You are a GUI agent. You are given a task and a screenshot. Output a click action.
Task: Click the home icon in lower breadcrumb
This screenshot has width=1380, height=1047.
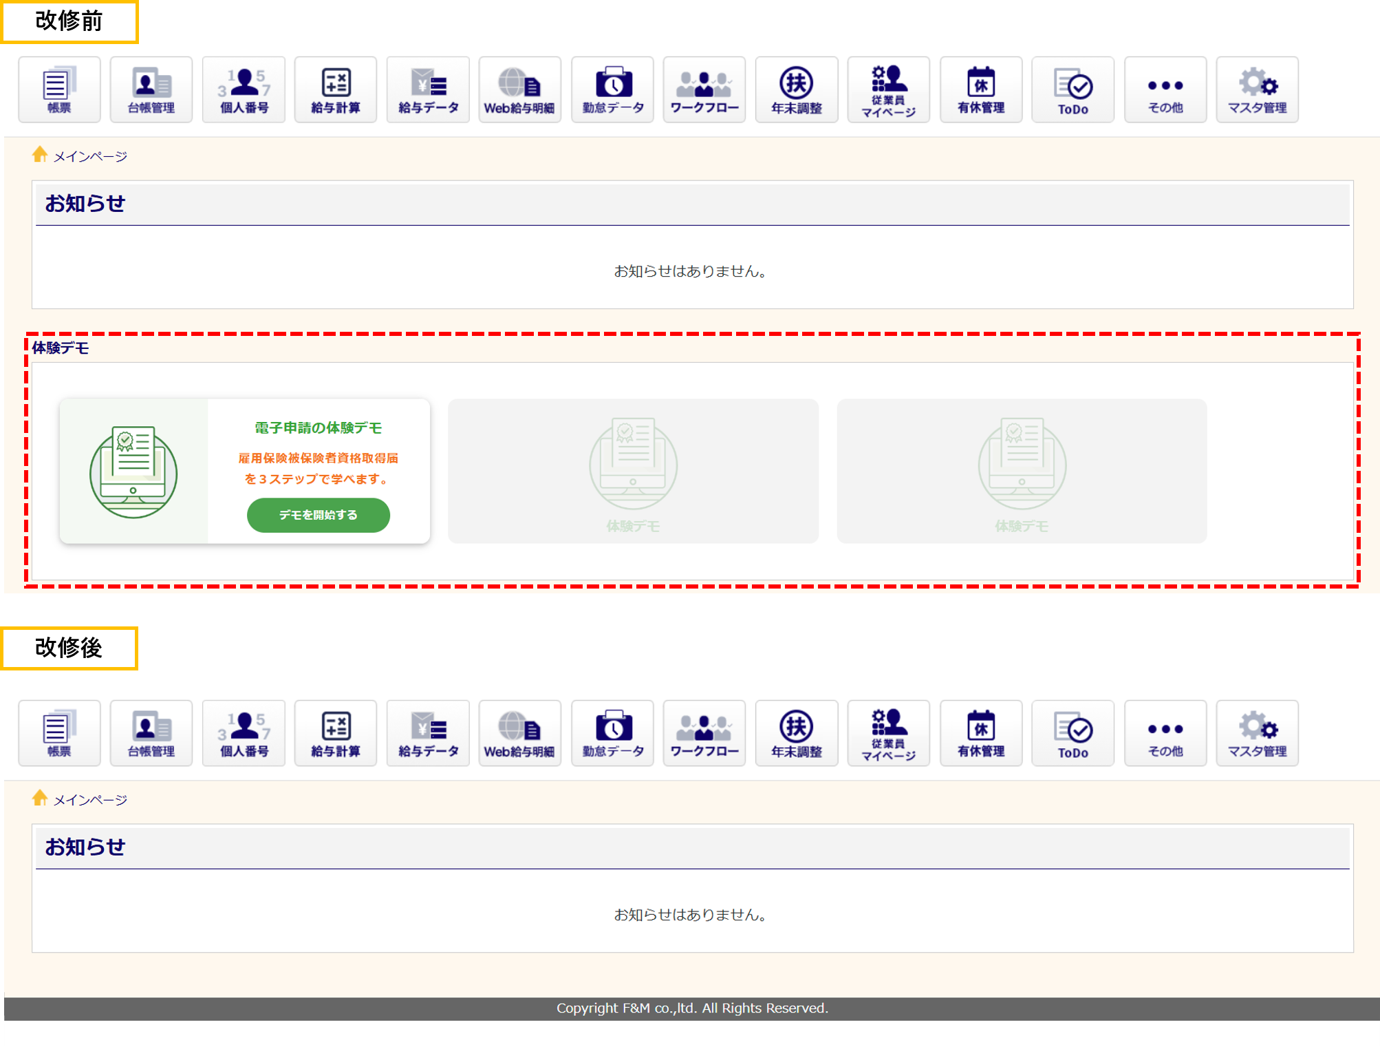point(40,798)
